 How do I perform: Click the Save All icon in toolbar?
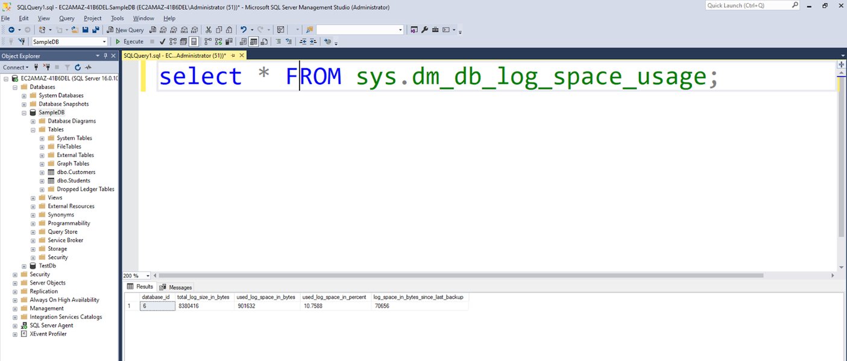tap(96, 29)
